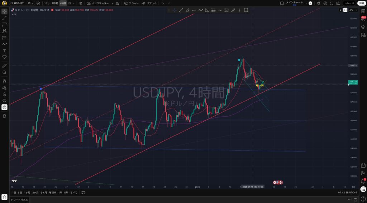The width and height of the screenshot is (367, 203).
Task: Click the undo arrow
Action: 163,3
